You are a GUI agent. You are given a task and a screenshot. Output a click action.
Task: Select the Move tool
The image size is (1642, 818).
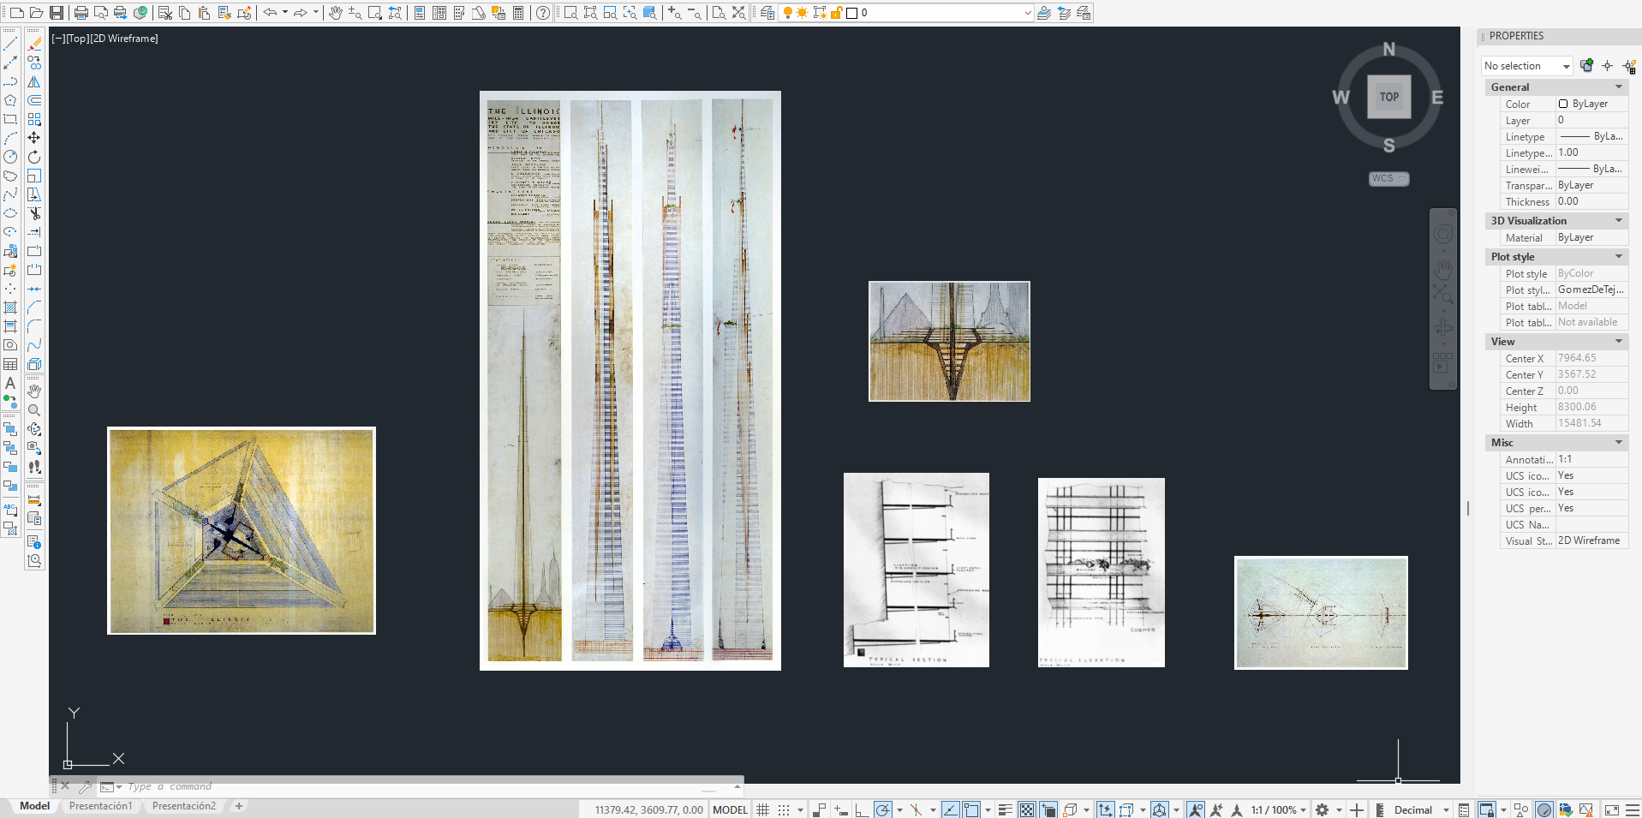pos(34,138)
